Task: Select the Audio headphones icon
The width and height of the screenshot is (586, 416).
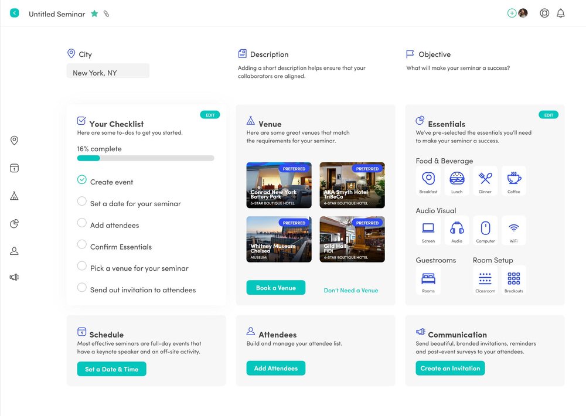Action: (x=456, y=230)
